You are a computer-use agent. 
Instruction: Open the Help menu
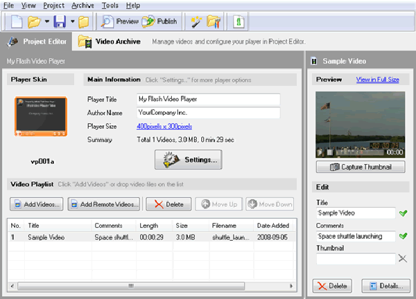pyautogui.click(x=133, y=6)
